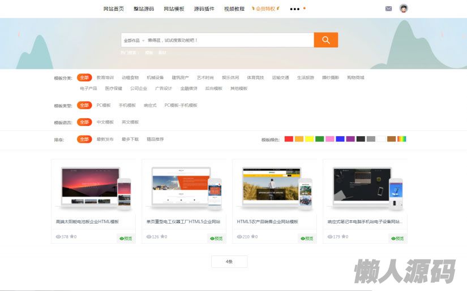Click the left carousel arrow on banner
The width and height of the screenshot is (467, 291).
coord(19,35)
